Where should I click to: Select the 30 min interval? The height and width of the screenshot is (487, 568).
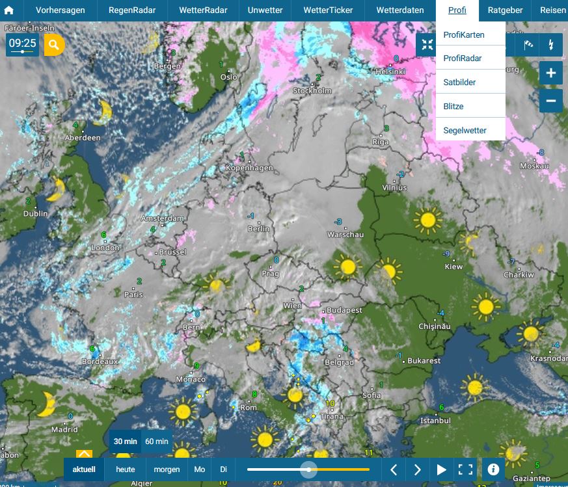(x=125, y=441)
